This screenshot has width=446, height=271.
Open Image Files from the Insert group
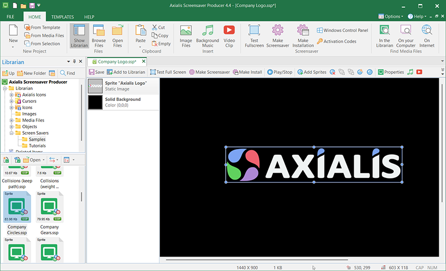[x=186, y=35]
